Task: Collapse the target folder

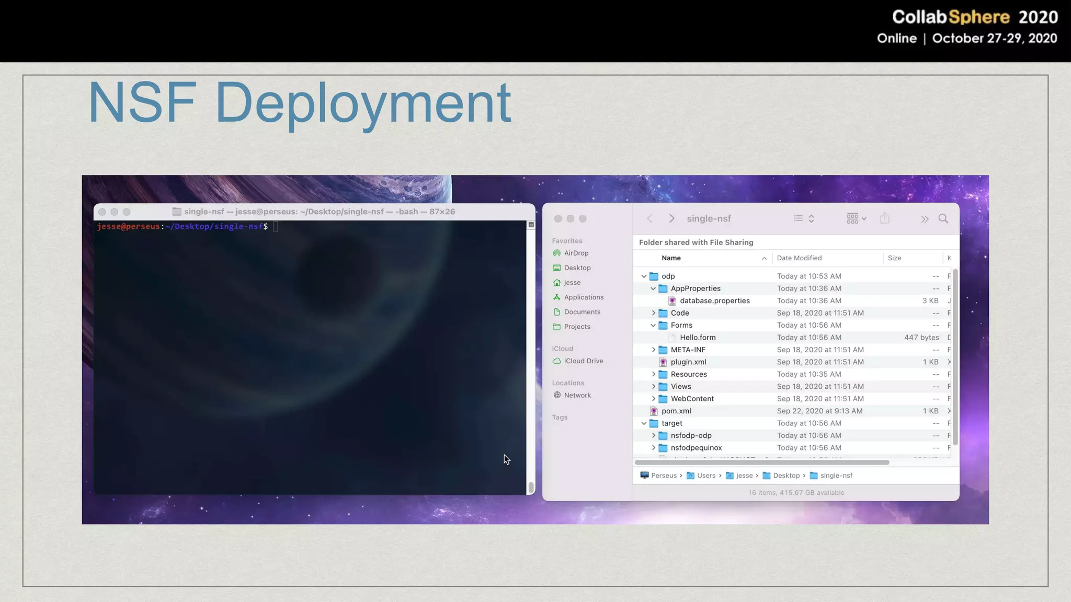Action: 644,423
